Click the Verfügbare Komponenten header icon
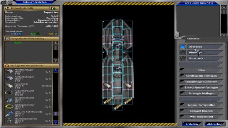This screenshot has height=128, width=228. (x=7, y=66)
